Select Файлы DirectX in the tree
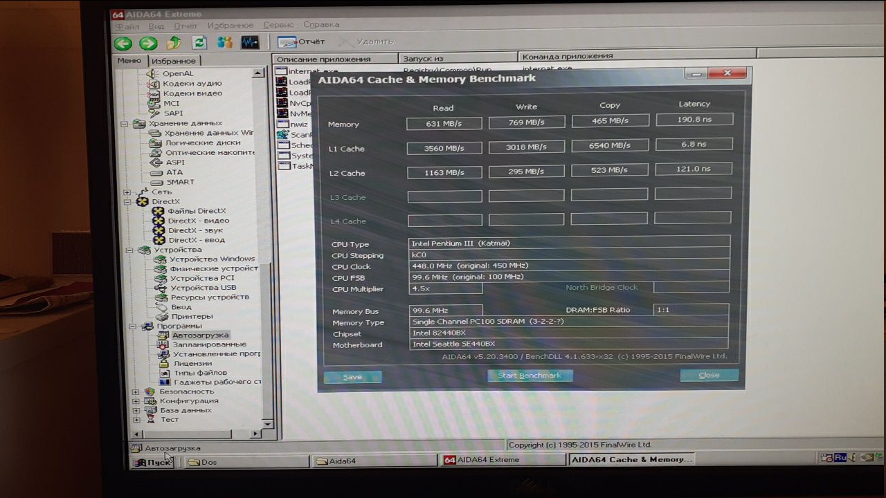This screenshot has height=498, width=886. (x=197, y=211)
